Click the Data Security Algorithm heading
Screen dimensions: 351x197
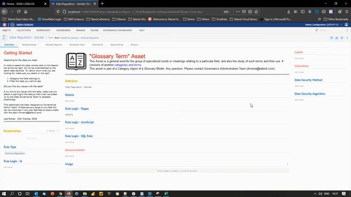point(310,94)
